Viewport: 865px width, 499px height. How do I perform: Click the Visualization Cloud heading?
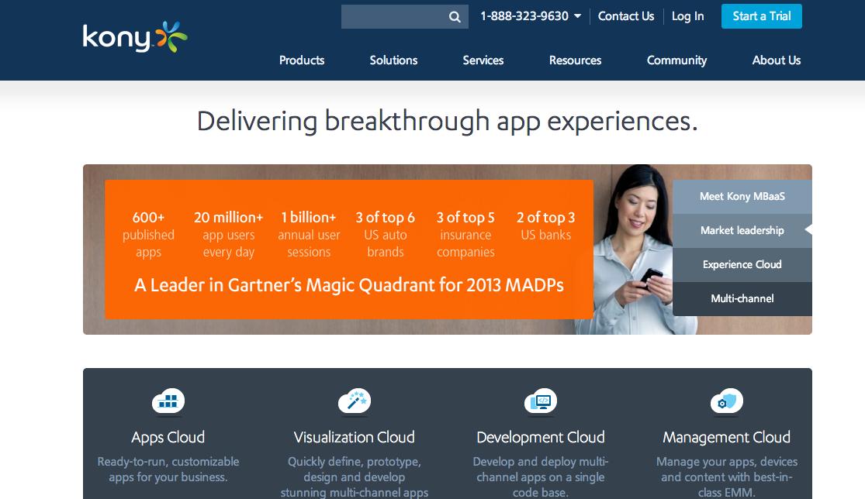pos(355,437)
